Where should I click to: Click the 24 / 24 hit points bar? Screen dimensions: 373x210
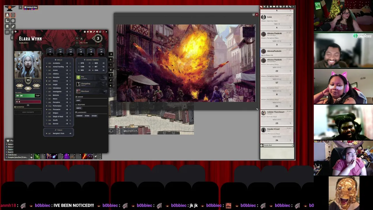click(x=25, y=96)
